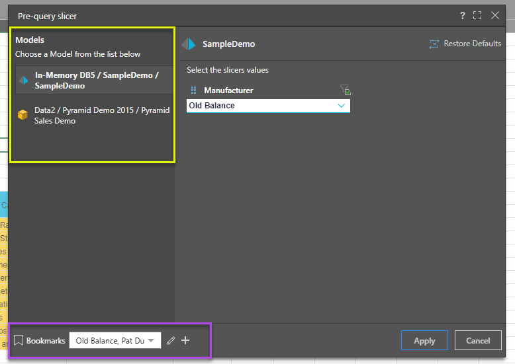This screenshot has width=515, height=364.
Task: Click the Restore Defaults arrows icon
Action: point(434,44)
